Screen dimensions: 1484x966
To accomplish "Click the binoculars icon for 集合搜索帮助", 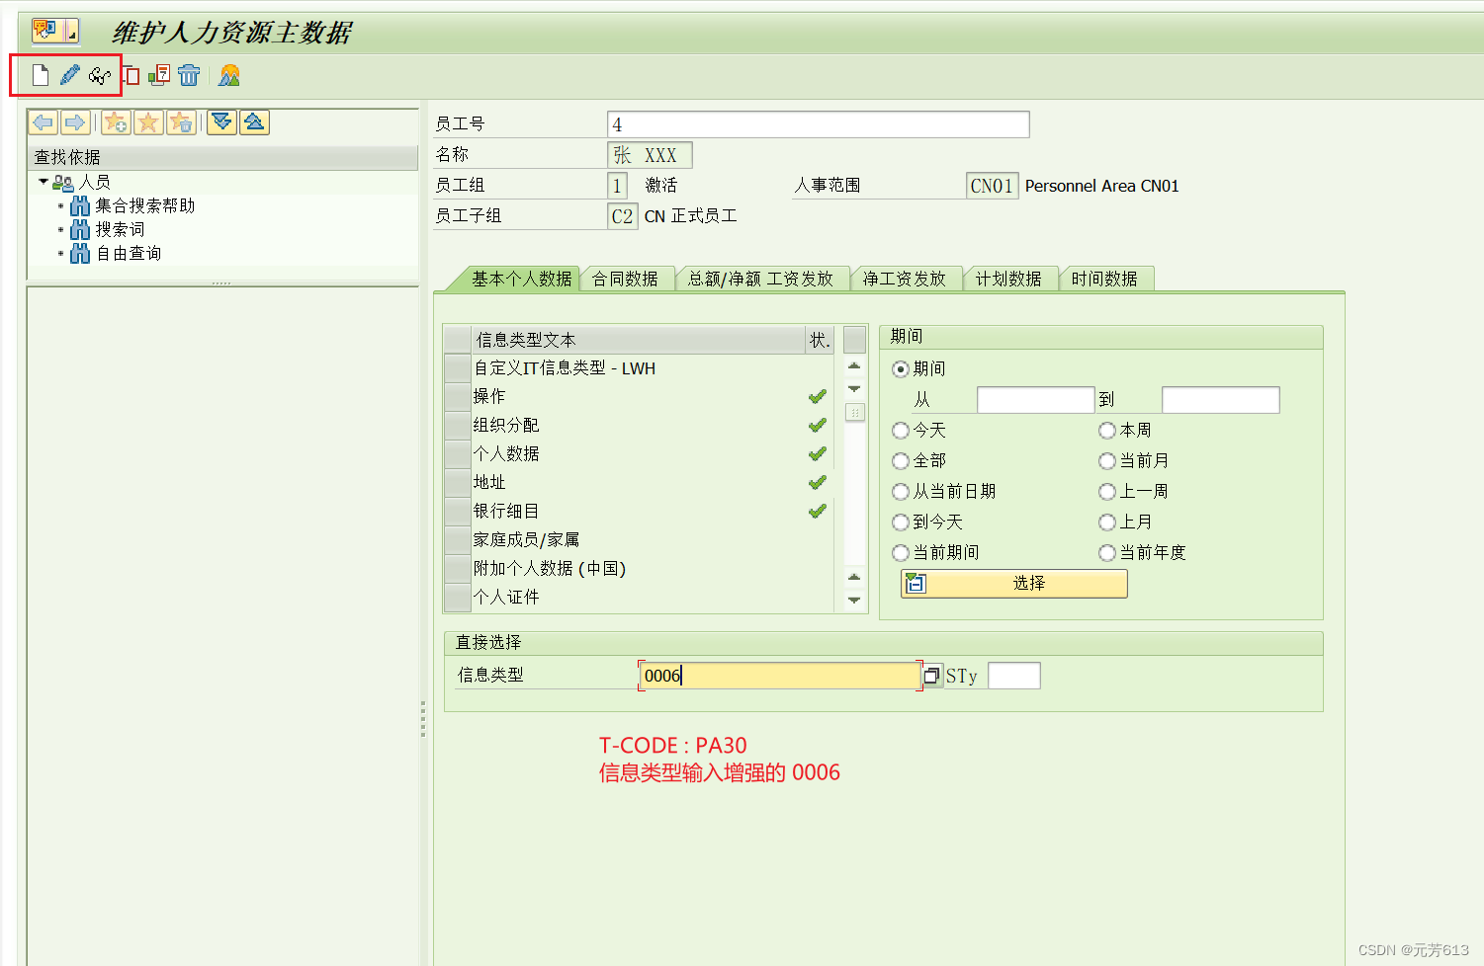I will [80, 205].
